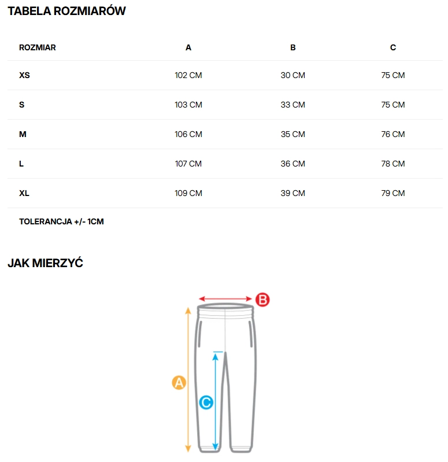448x462 pixels.
Task: Select the M size row label
Action: click(x=23, y=134)
